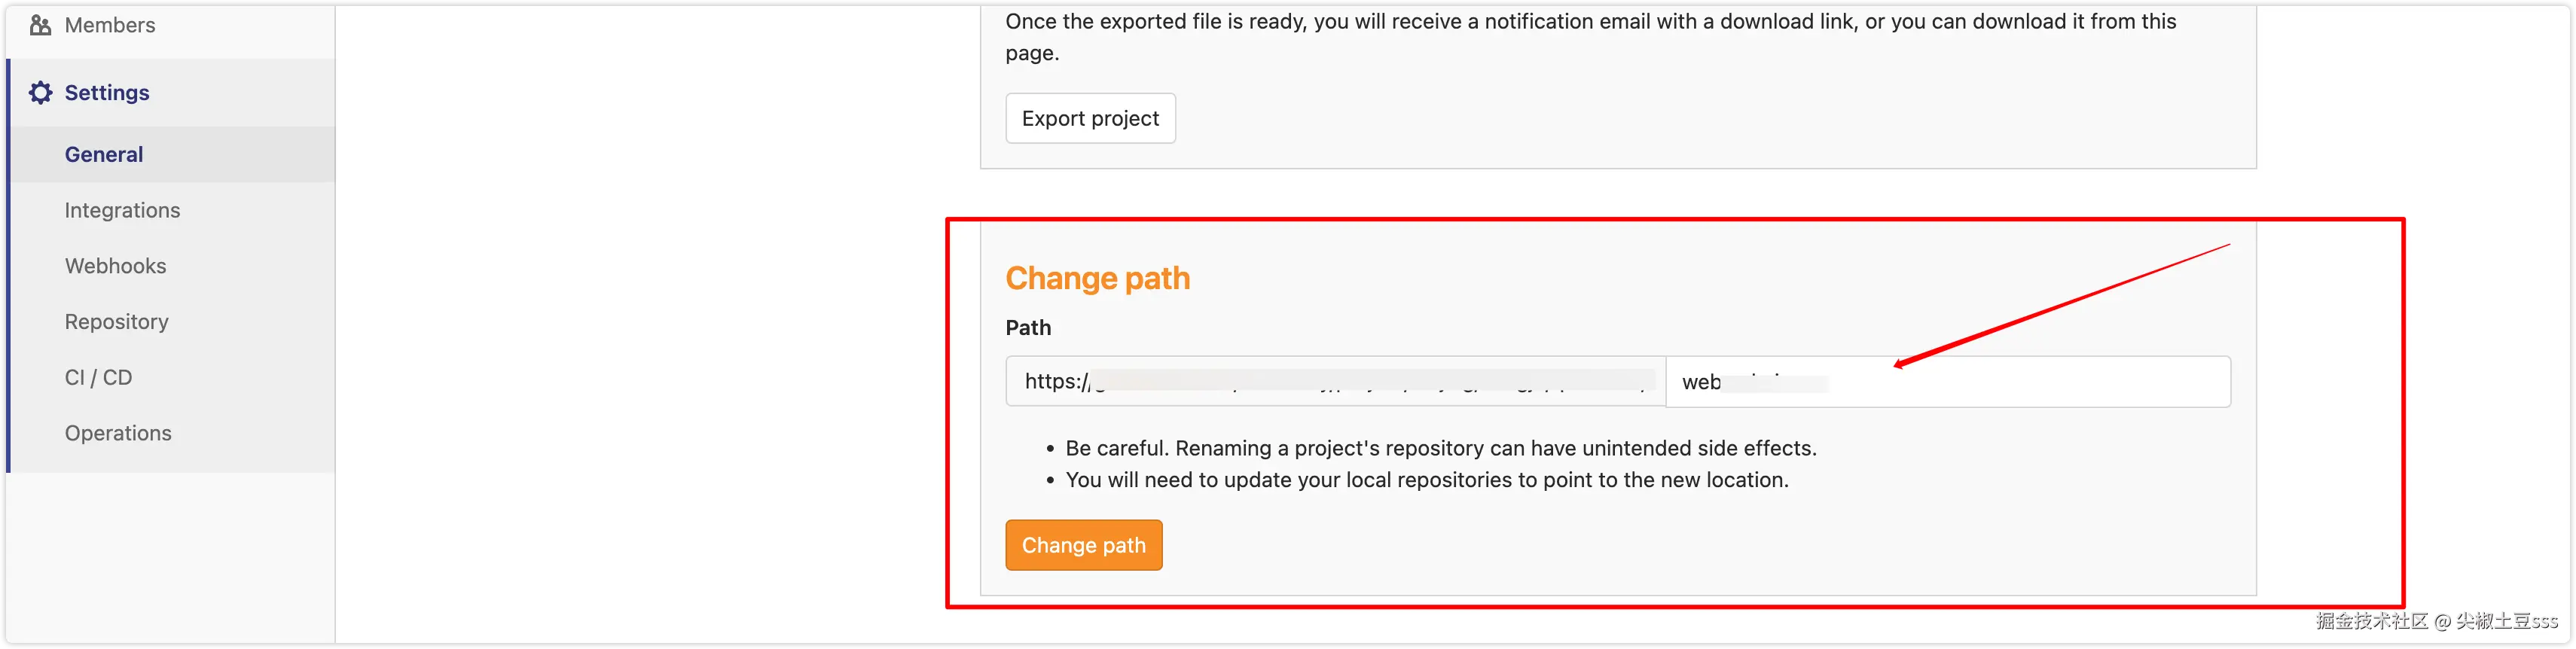Click the Members people icon
This screenshot has height=649, width=2576.
click(40, 25)
